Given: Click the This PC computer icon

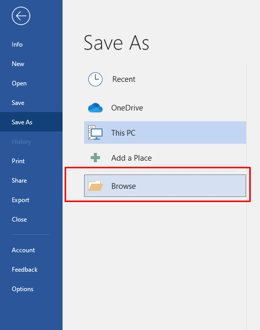Looking at the screenshot, I should (95, 133).
